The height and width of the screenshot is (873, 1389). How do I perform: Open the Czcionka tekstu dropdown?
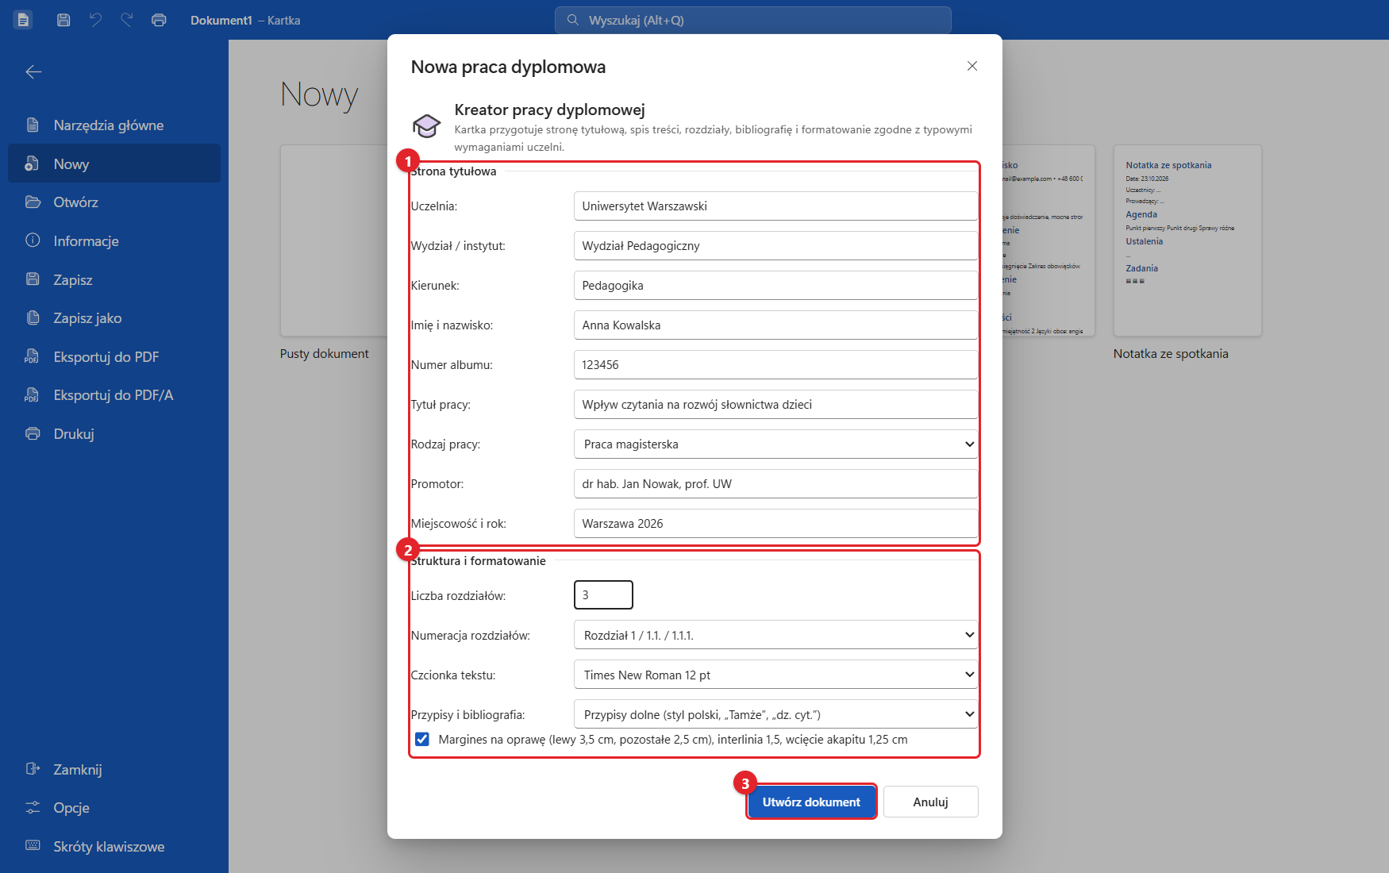[x=775, y=675]
